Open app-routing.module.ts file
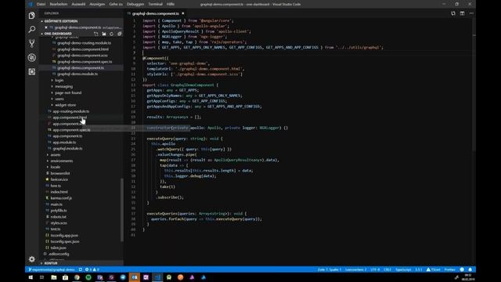Screen dimensions: 501x282 click(71, 111)
